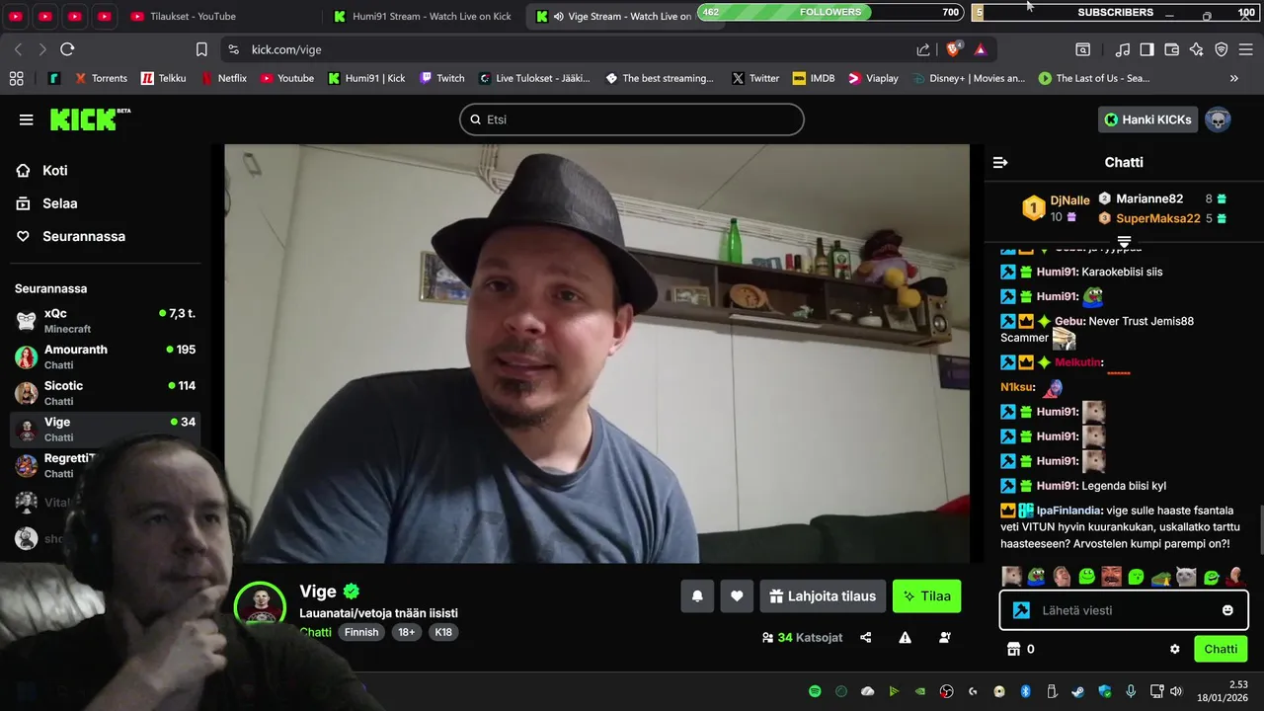The width and height of the screenshot is (1264, 711).
Task: Open share options for the stream
Action: click(866, 638)
